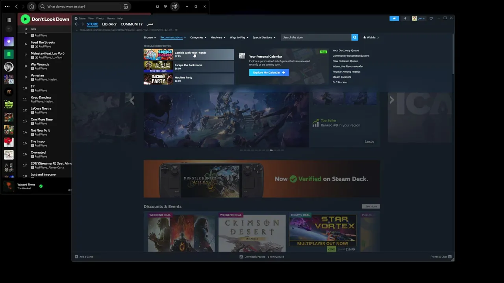The height and width of the screenshot is (283, 504).
Task: Open Your Episodes bookmark in Spotify sidebar
Action: point(9,54)
